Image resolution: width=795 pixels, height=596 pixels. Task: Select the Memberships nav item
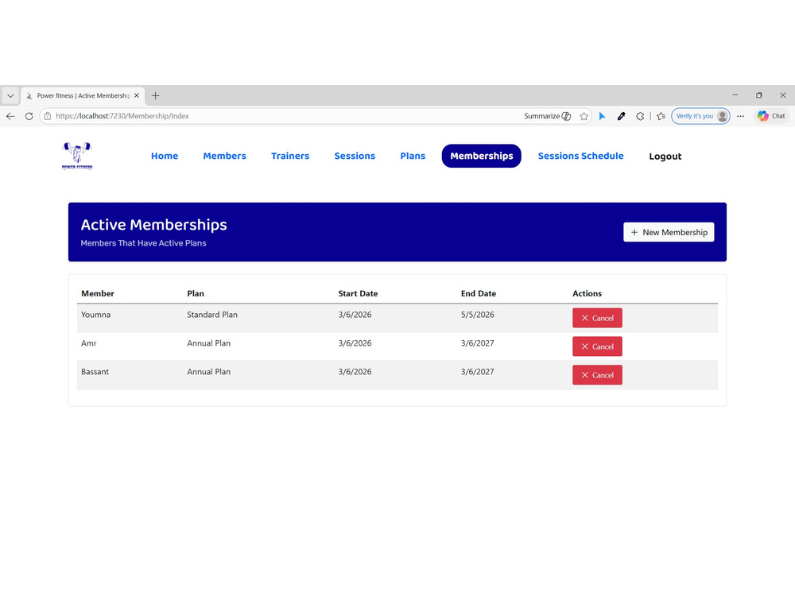481,156
